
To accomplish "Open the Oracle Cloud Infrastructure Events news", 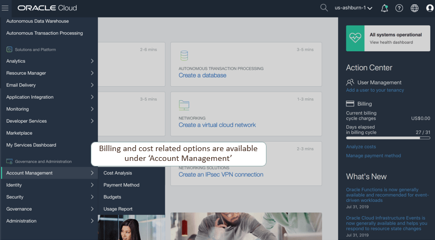I will pyautogui.click(x=386, y=223).
